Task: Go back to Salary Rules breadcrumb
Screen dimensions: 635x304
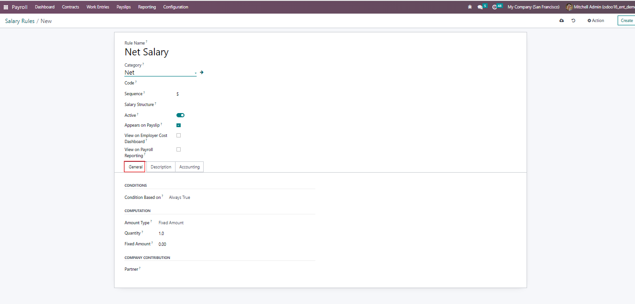Action: click(20, 21)
